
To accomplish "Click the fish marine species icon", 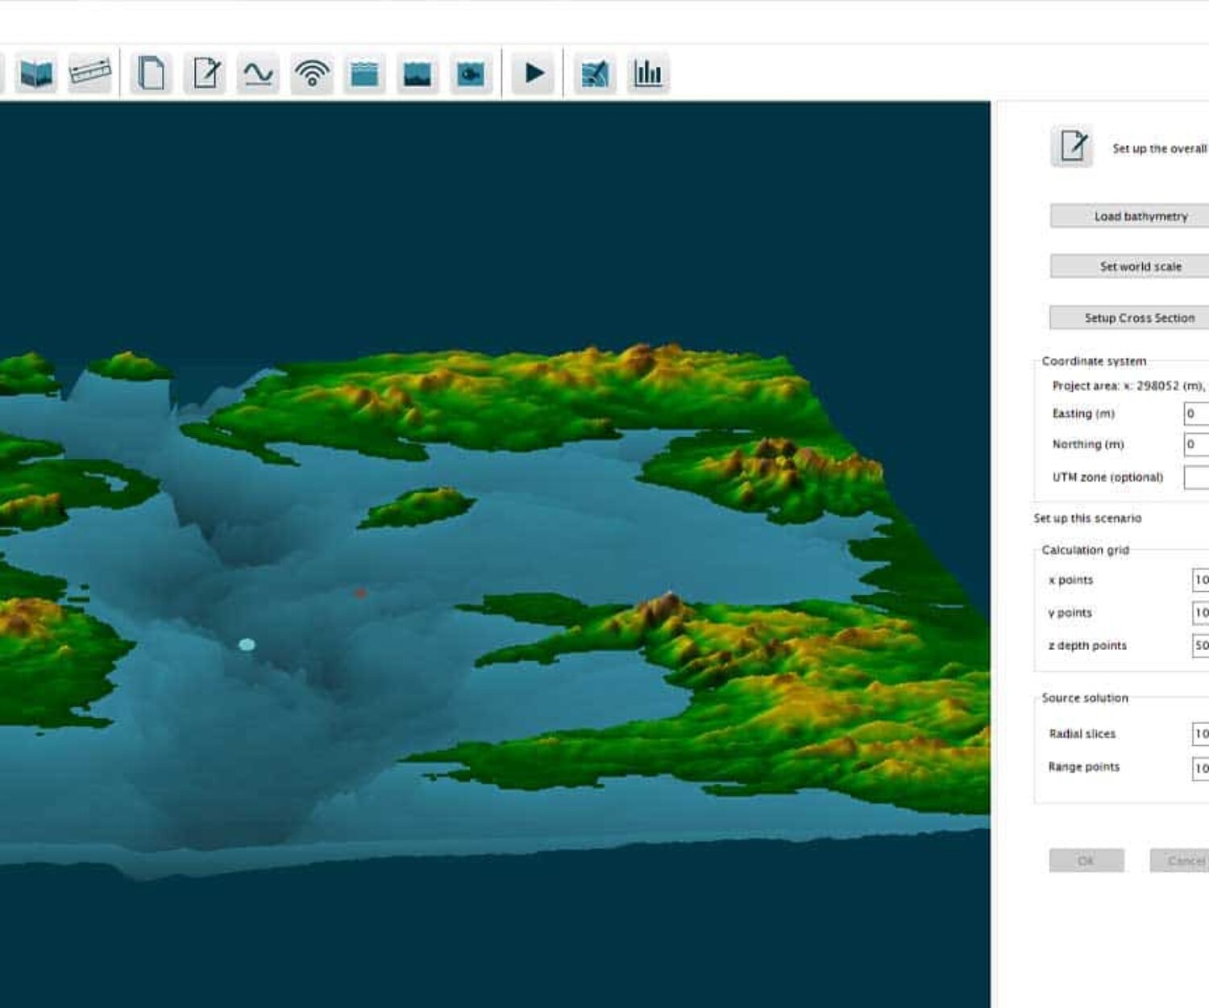I will pyautogui.click(x=471, y=74).
